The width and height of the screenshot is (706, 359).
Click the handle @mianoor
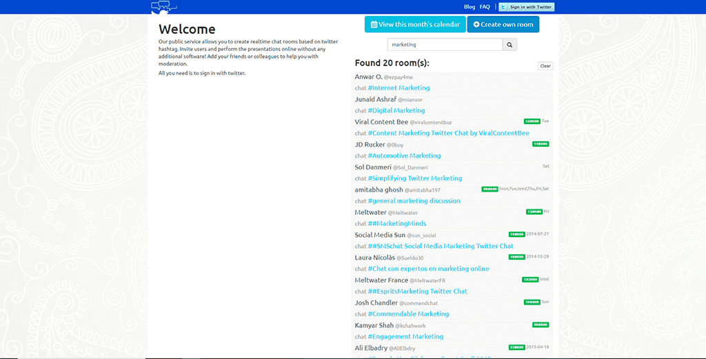410,100
